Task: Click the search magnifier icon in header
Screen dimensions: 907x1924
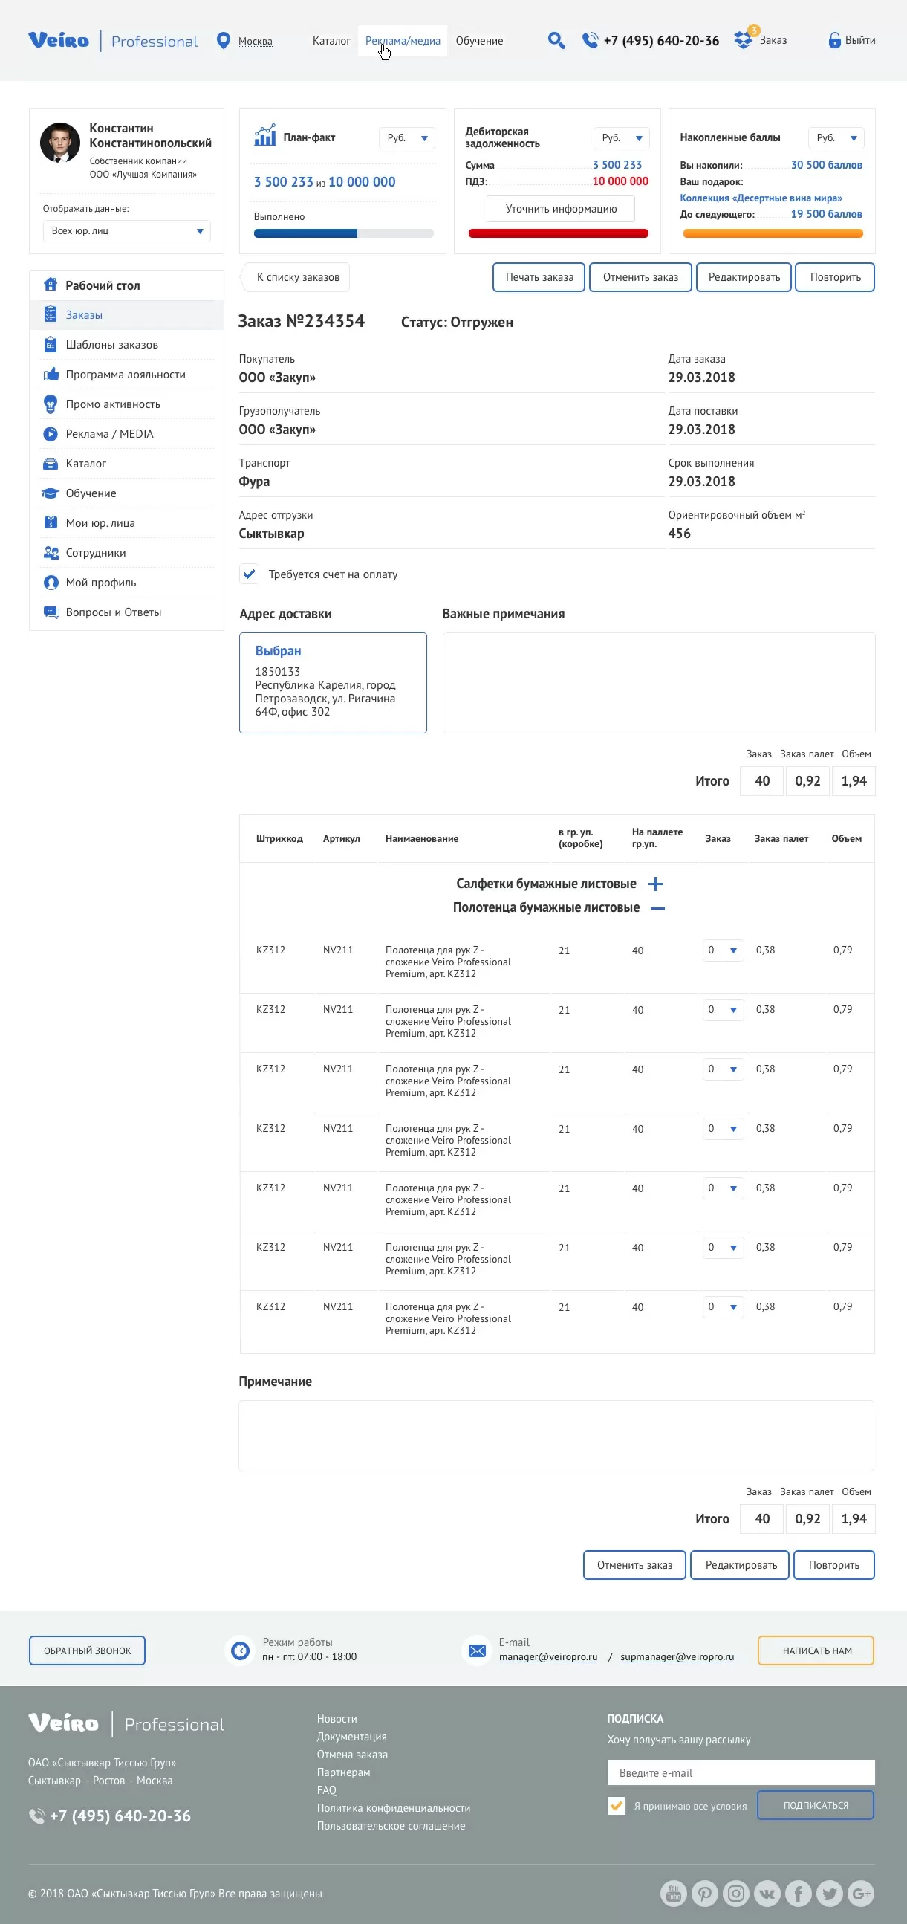Action: 556,40
